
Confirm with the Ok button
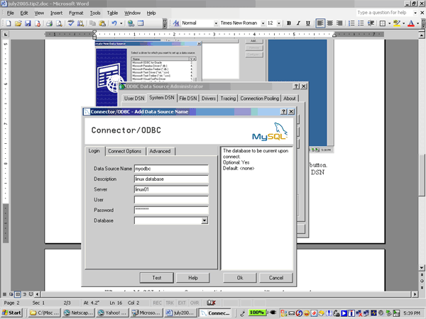240,278
